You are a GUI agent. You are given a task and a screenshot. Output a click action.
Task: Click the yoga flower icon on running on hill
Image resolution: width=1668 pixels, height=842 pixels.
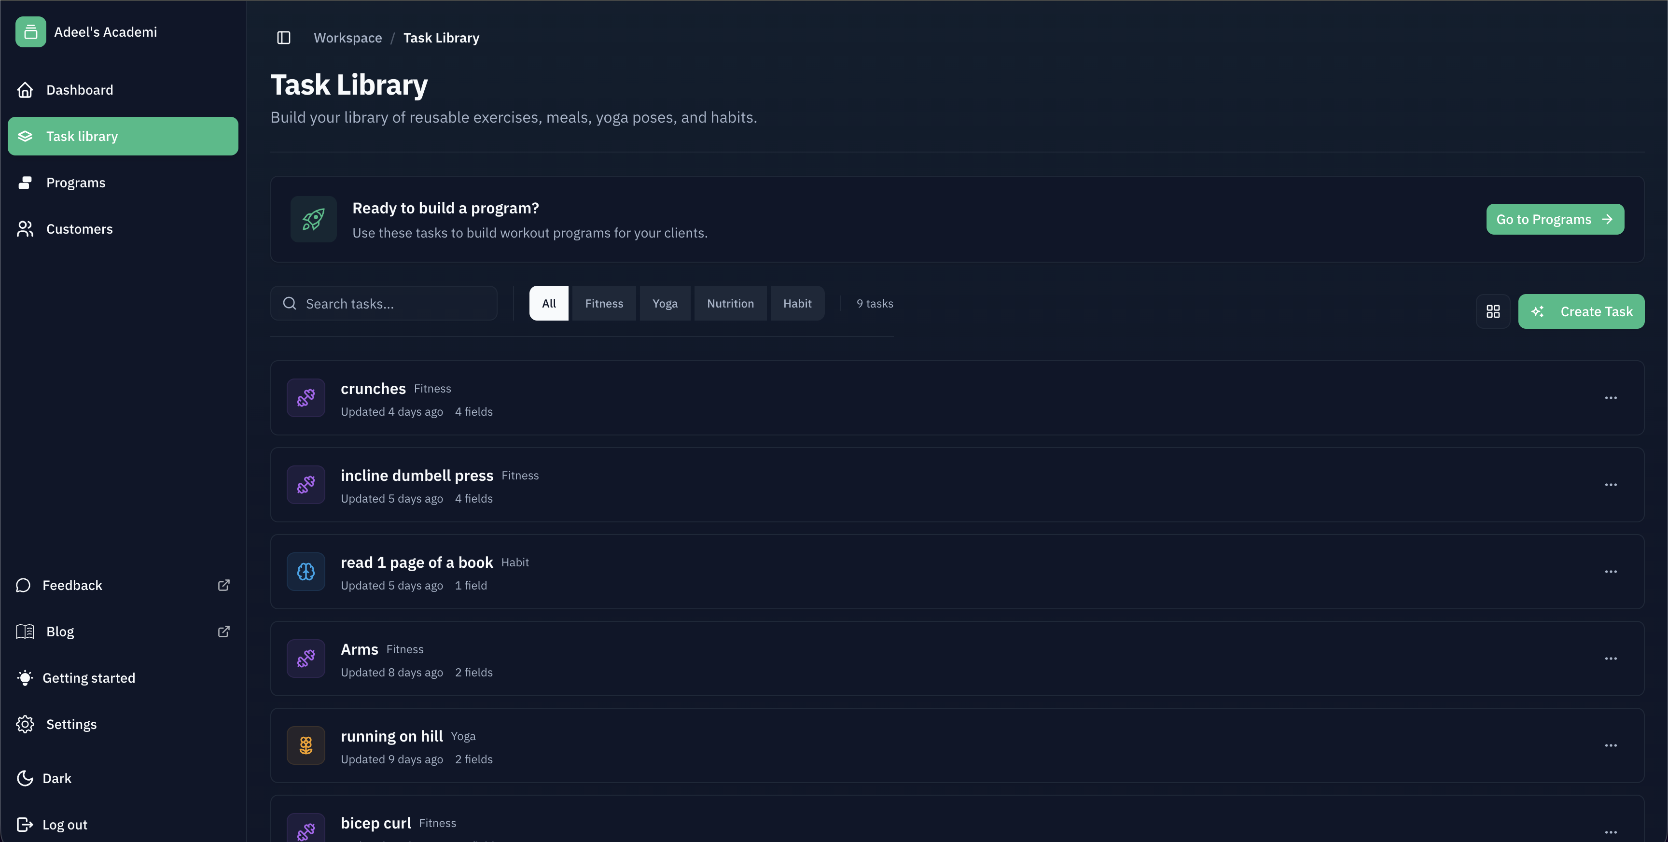click(x=305, y=745)
